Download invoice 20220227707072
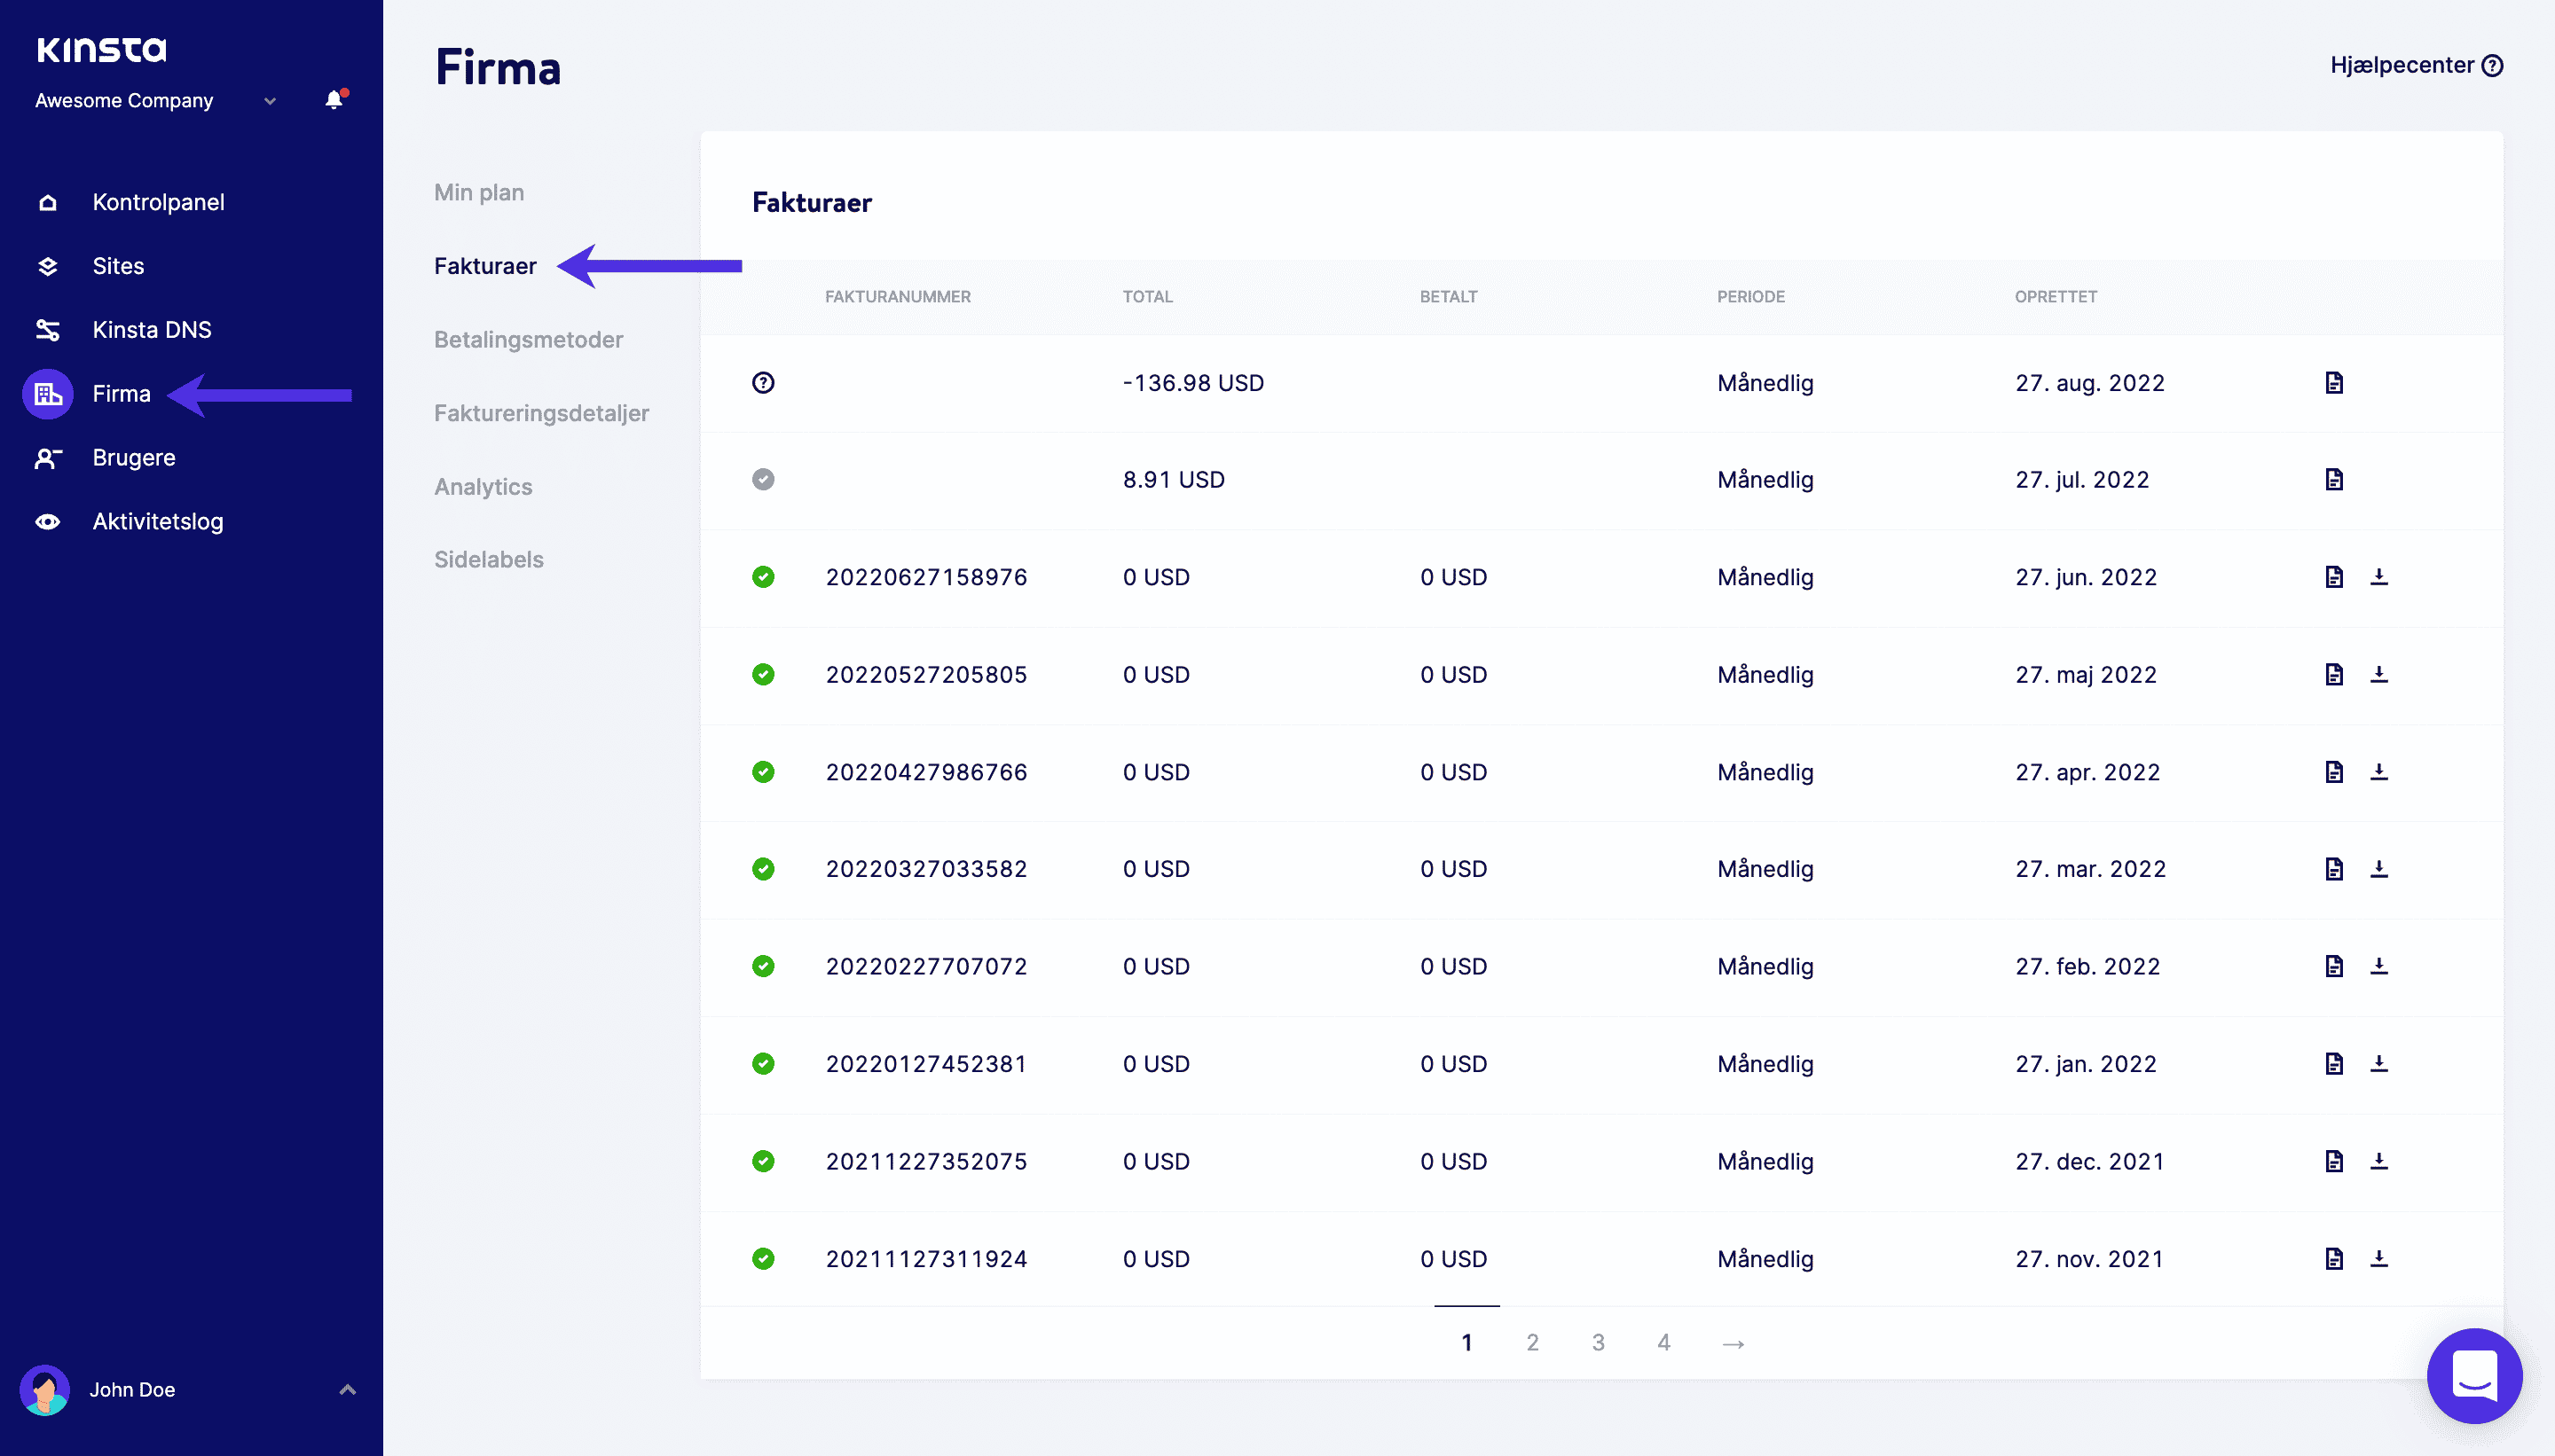 [2379, 966]
